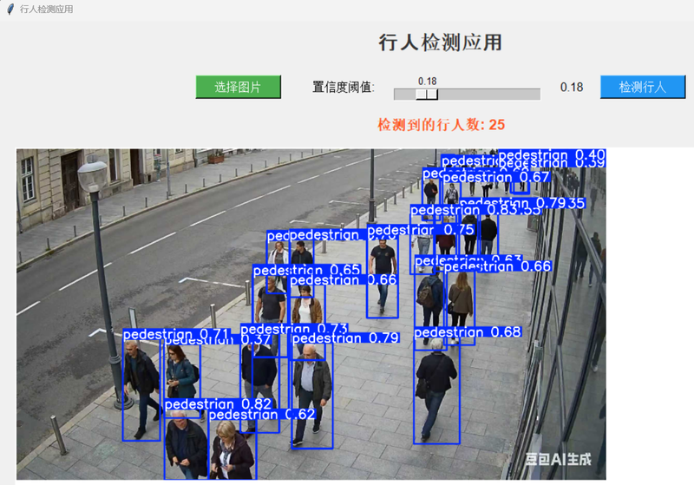Click the pedestrian 0.40 label at top

point(552,154)
